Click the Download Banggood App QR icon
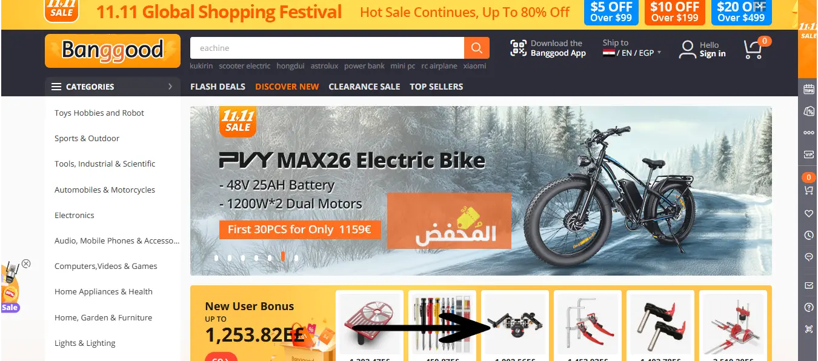Viewport: 818px width, 361px height. pyautogui.click(x=518, y=48)
